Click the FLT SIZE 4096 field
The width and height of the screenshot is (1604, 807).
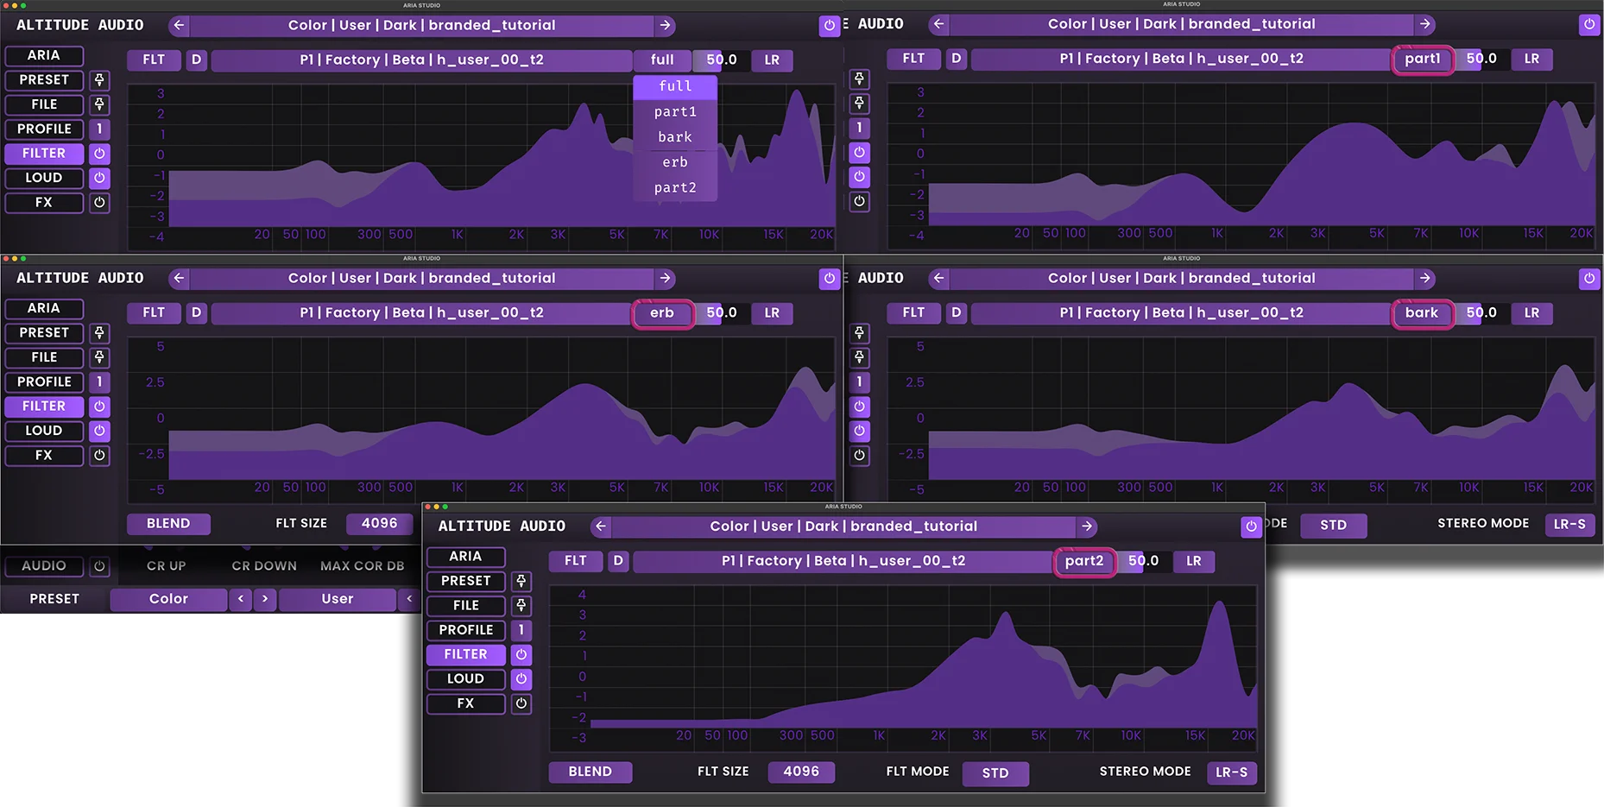point(801,772)
